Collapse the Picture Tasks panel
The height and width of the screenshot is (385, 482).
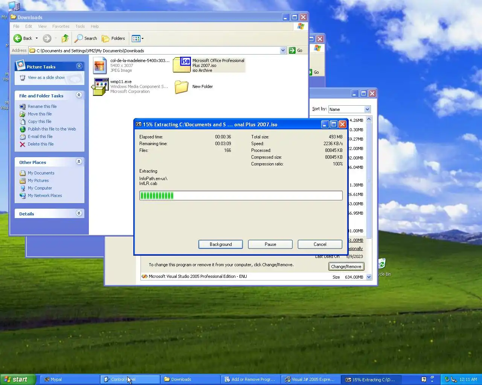coord(79,66)
